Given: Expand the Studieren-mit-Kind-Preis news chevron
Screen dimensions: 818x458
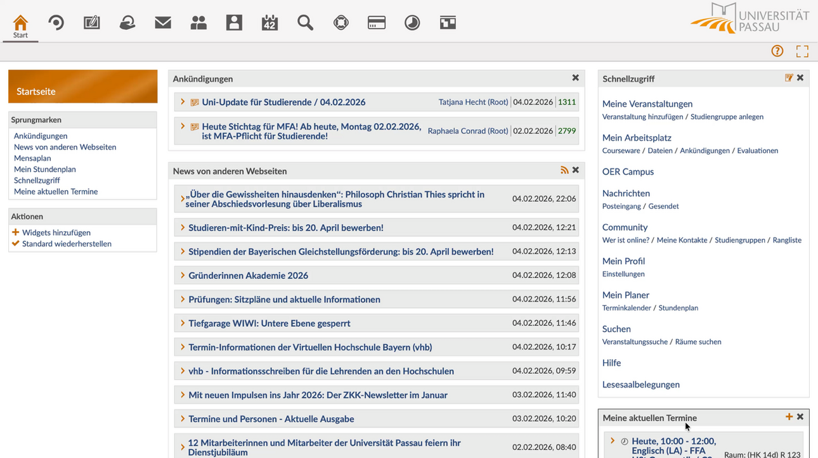Looking at the screenshot, I should 183,227.
